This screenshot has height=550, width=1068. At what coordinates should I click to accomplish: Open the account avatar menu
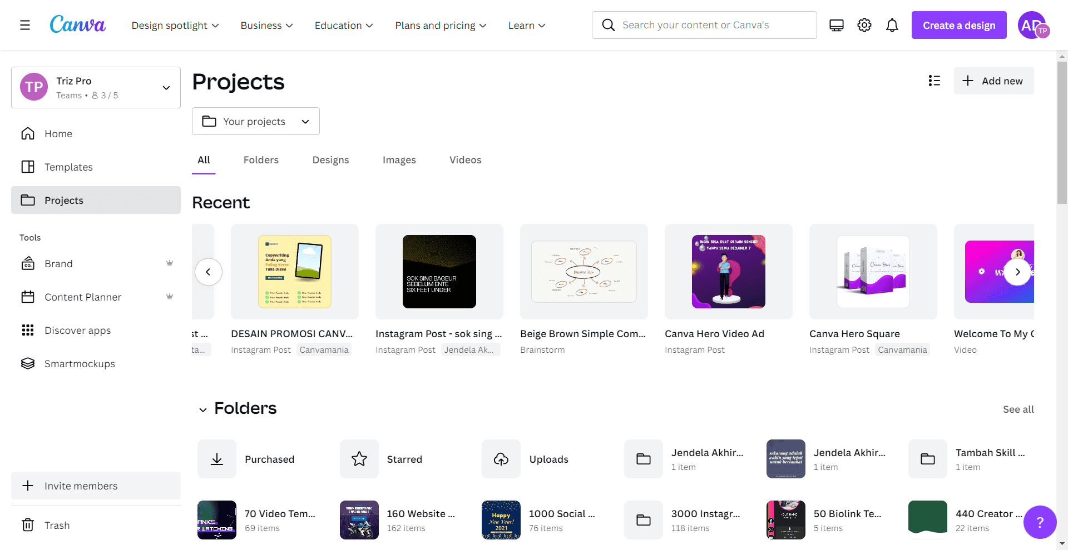click(x=1033, y=25)
